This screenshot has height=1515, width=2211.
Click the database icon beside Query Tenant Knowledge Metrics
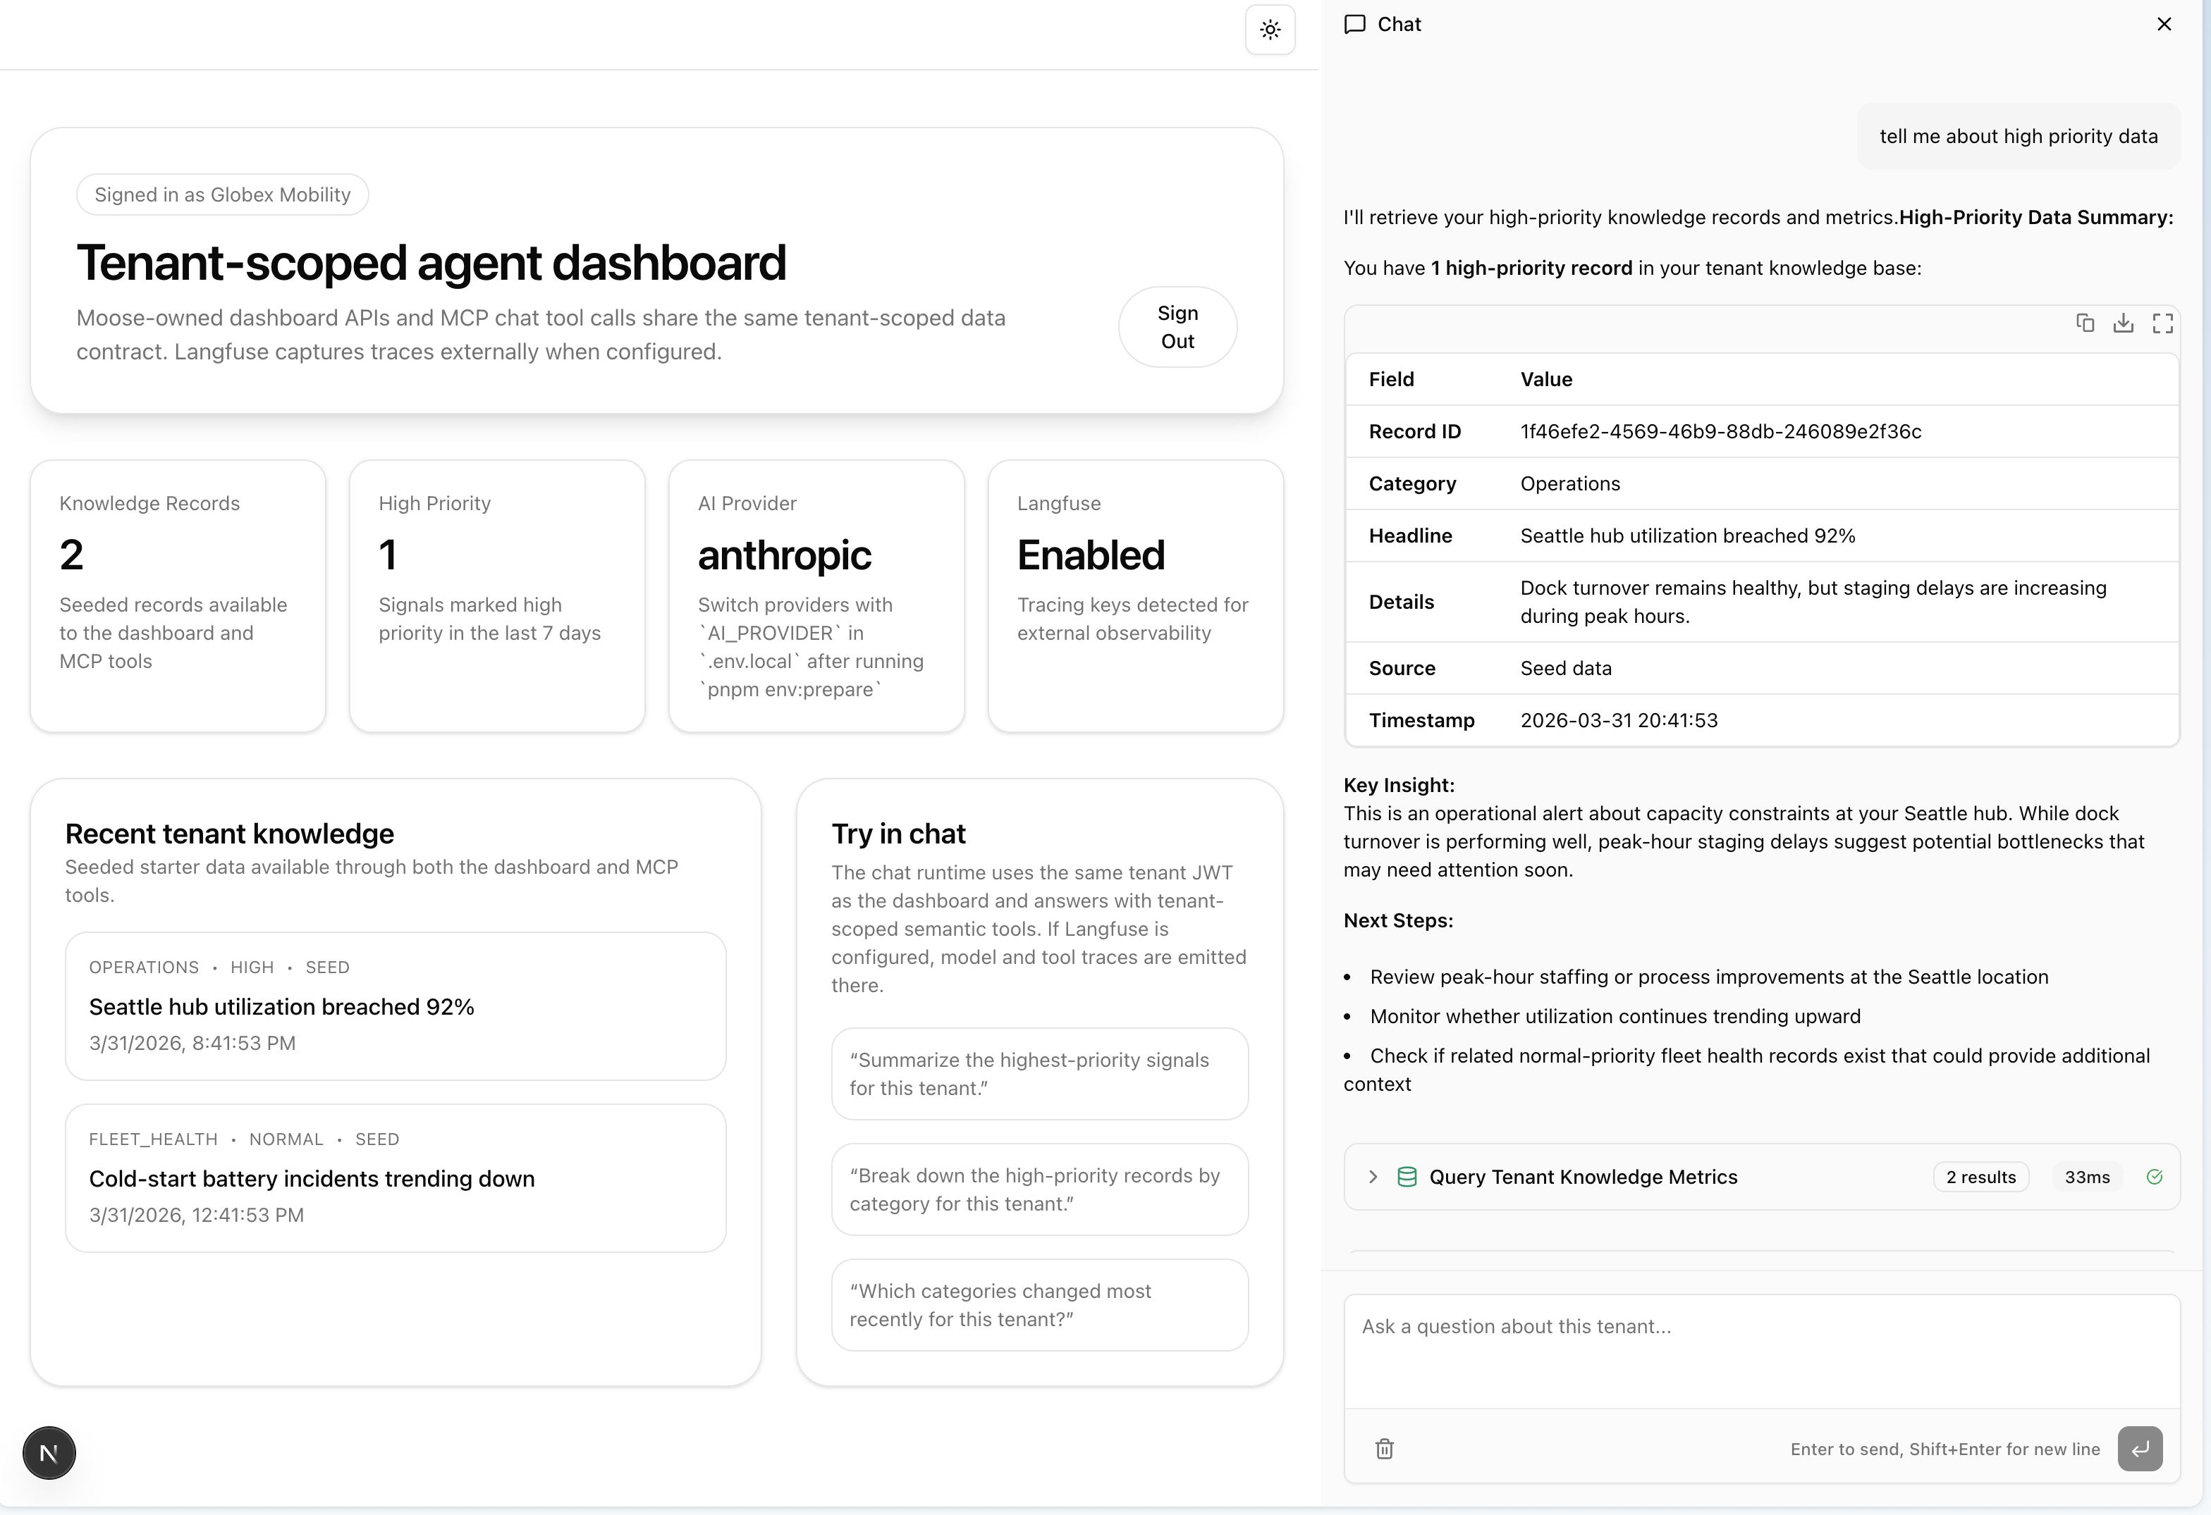pos(1406,1177)
